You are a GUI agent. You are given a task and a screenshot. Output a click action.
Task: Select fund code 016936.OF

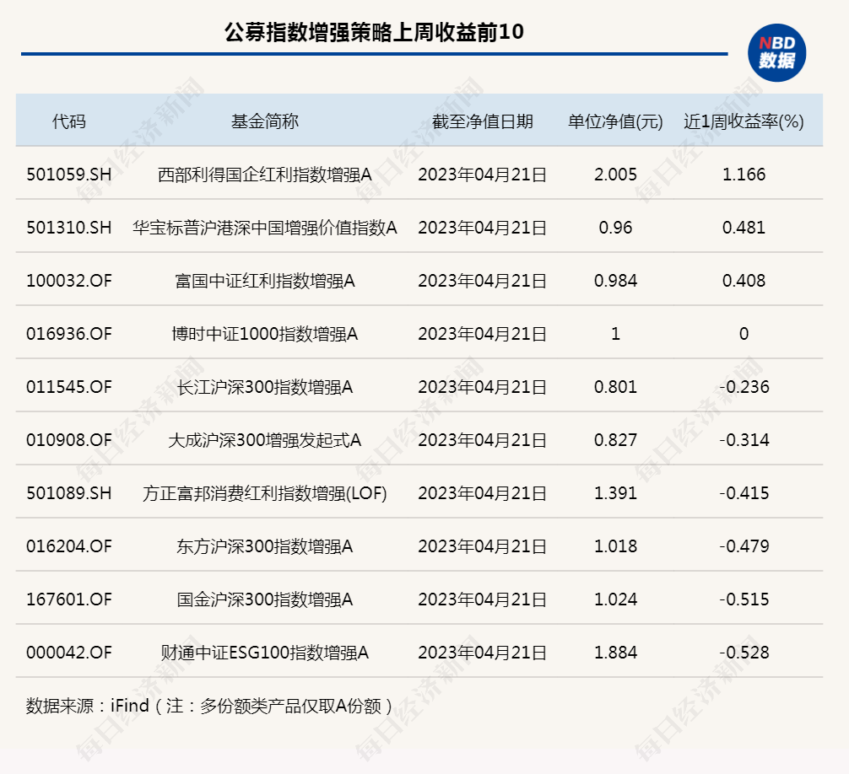point(69,334)
